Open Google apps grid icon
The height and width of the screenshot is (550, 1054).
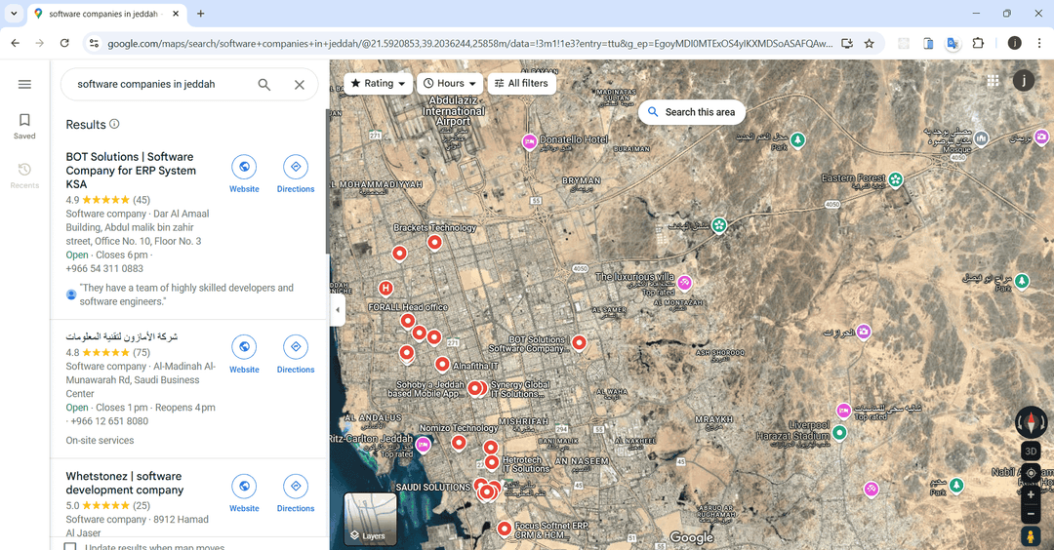993,81
